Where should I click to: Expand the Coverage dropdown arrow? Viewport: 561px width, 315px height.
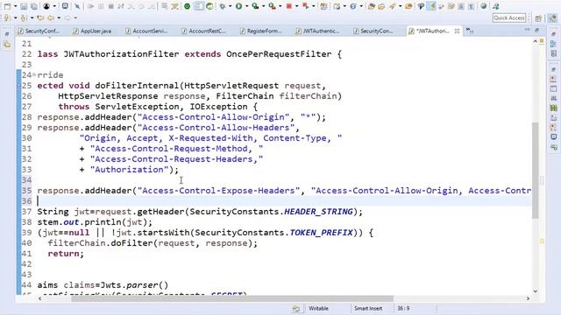[263, 6]
